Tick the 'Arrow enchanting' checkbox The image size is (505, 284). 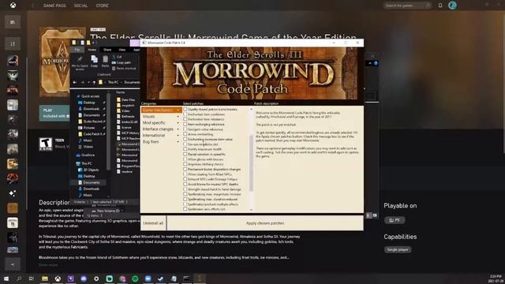coord(185,134)
